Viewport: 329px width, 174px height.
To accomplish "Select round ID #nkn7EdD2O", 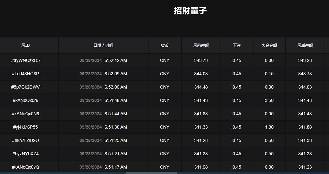I will pyautogui.click(x=25, y=140).
